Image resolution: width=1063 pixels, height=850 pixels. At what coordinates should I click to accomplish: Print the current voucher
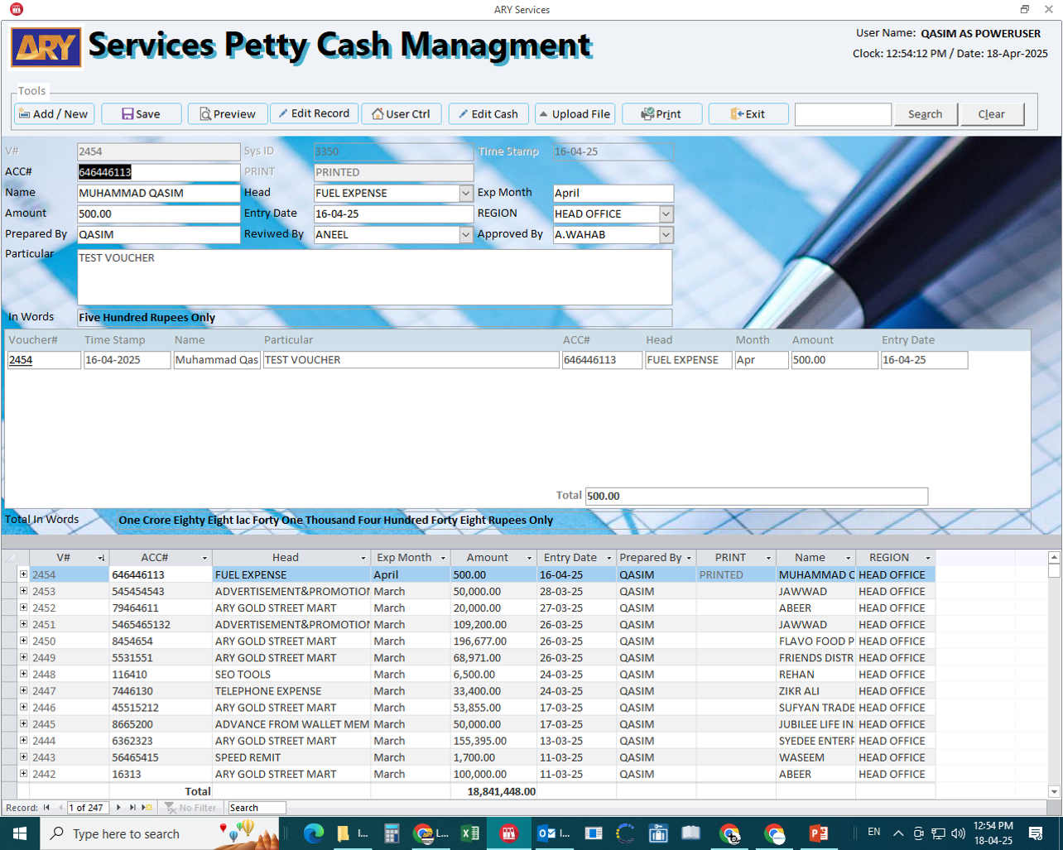661,114
